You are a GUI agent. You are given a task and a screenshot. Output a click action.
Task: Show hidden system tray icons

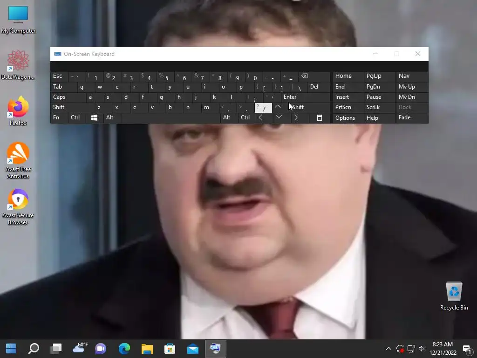[388, 349]
